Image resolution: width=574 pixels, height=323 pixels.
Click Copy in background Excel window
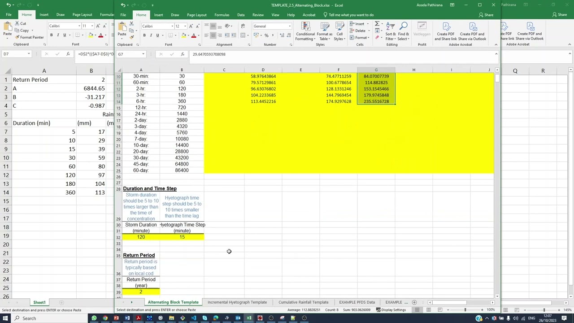tap(22, 31)
